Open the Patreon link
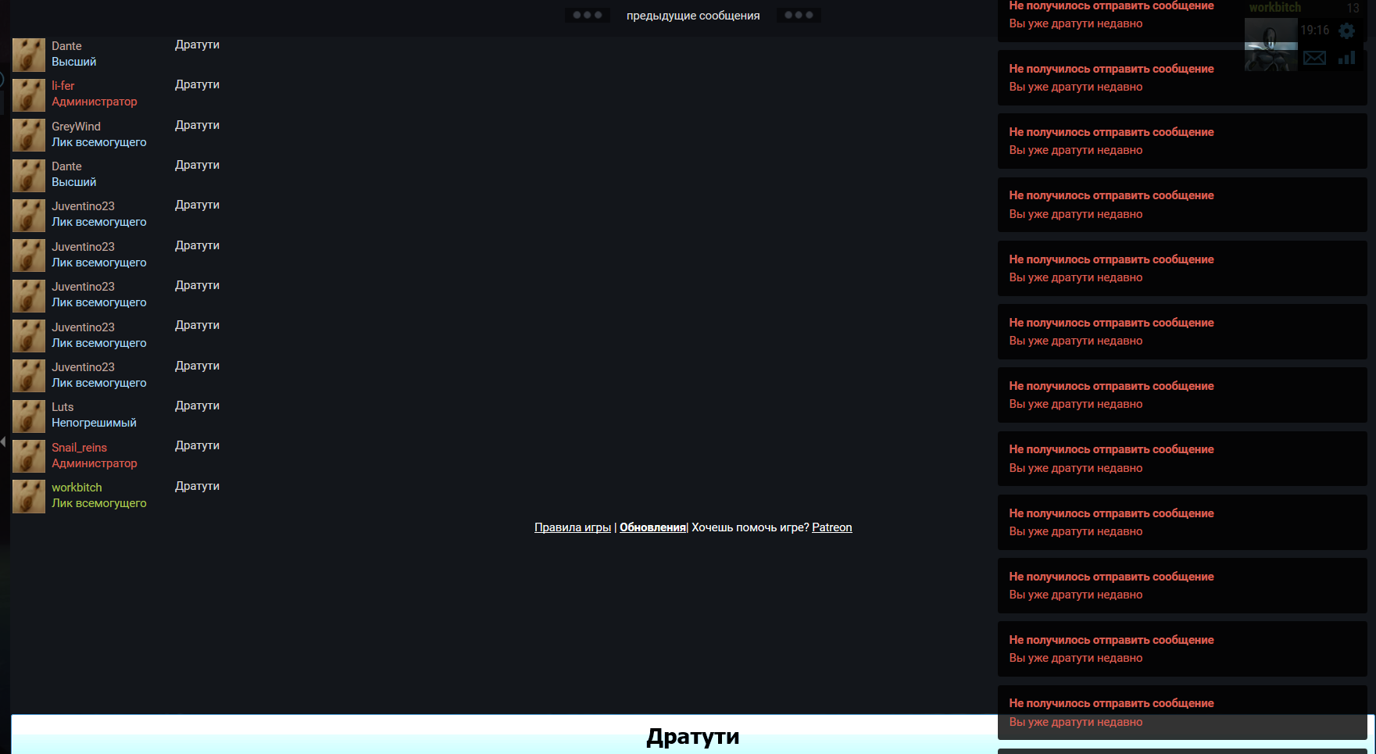 click(x=831, y=527)
